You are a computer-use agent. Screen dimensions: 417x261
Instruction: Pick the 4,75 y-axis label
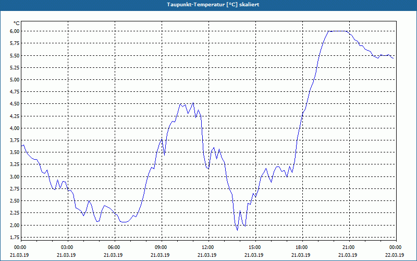[x=15, y=92]
